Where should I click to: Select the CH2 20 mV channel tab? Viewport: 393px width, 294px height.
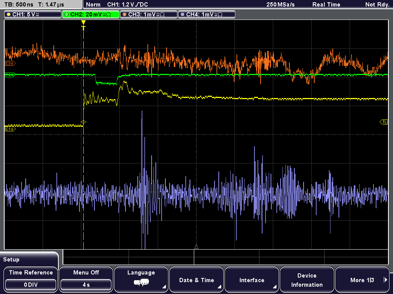pos(91,15)
